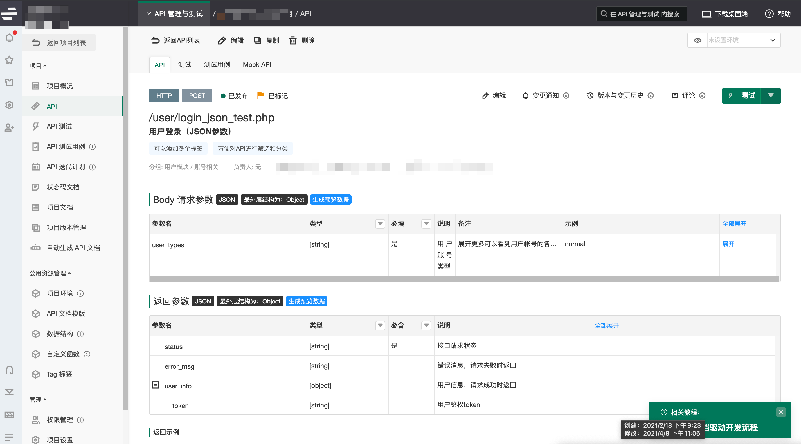This screenshot has width=801, height=444.
Task: Open favorites star icon in left rail
Action: [9, 60]
